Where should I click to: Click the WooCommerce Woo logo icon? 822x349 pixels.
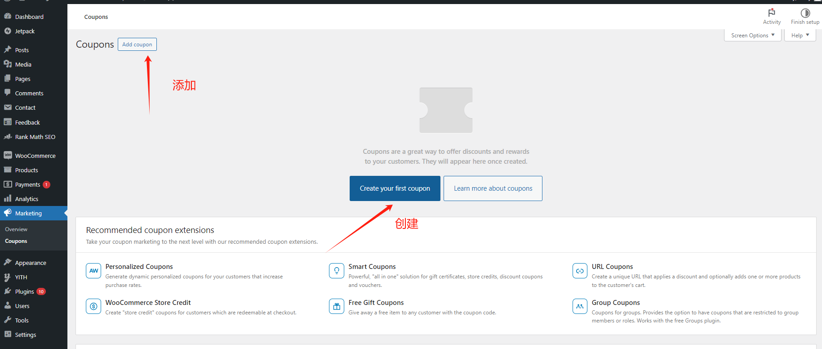tap(8, 155)
